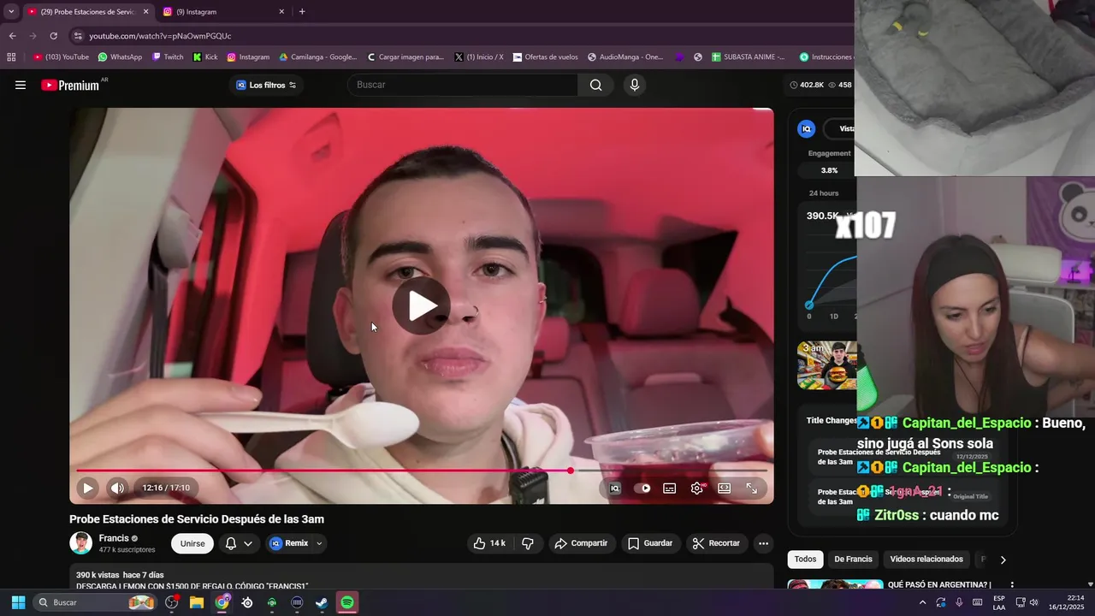Viewport: 1095px width, 616px height.
Task: Show hidden system tray icons
Action: (x=922, y=602)
